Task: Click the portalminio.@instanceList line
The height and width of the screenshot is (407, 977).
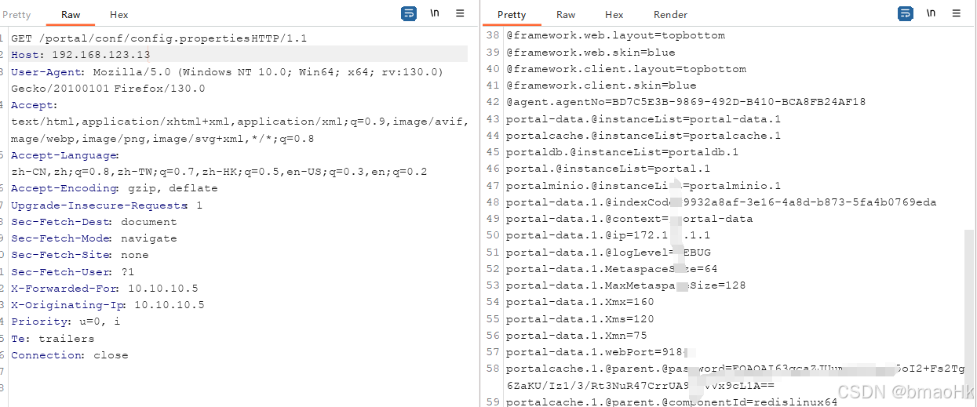Action: pos(643,186)
